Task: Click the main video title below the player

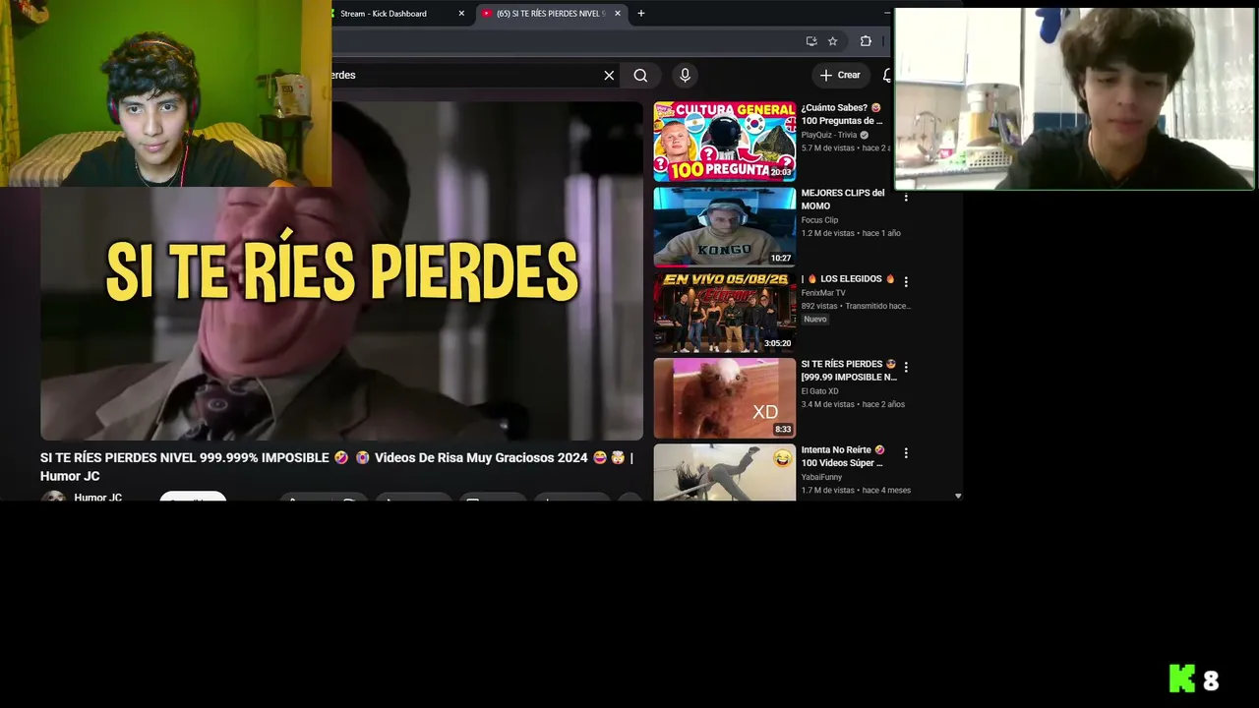Action: 336,467
